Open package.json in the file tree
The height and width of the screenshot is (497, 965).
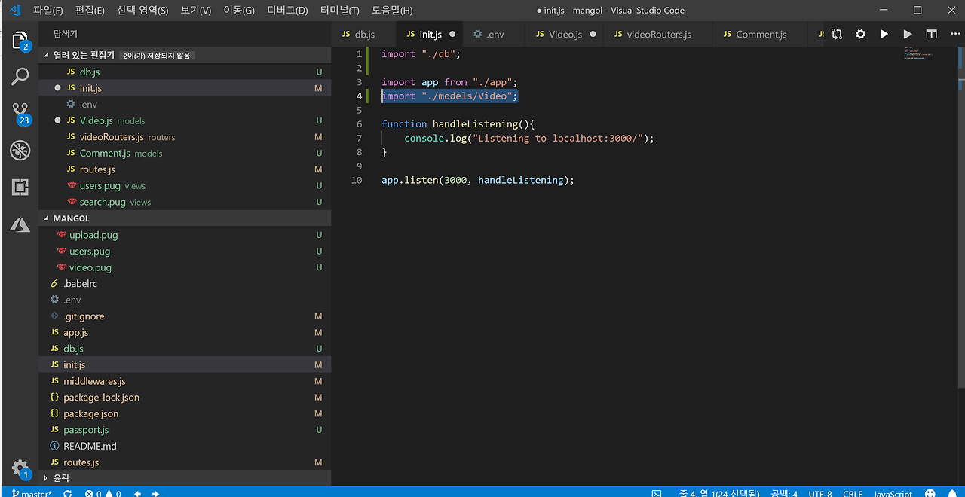point(90,413)
